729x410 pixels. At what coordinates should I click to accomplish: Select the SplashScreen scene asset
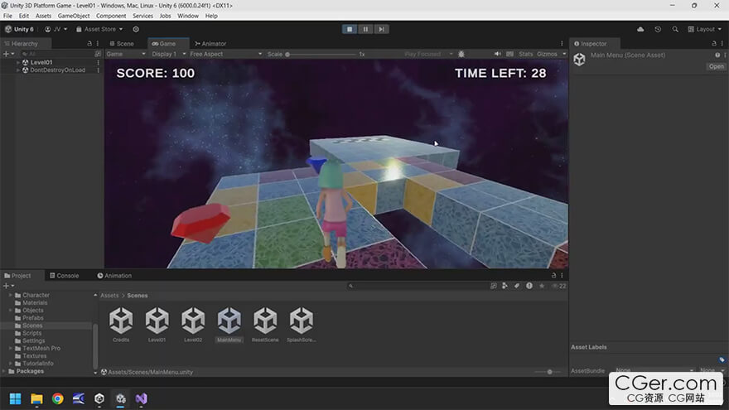pos(302,325)
